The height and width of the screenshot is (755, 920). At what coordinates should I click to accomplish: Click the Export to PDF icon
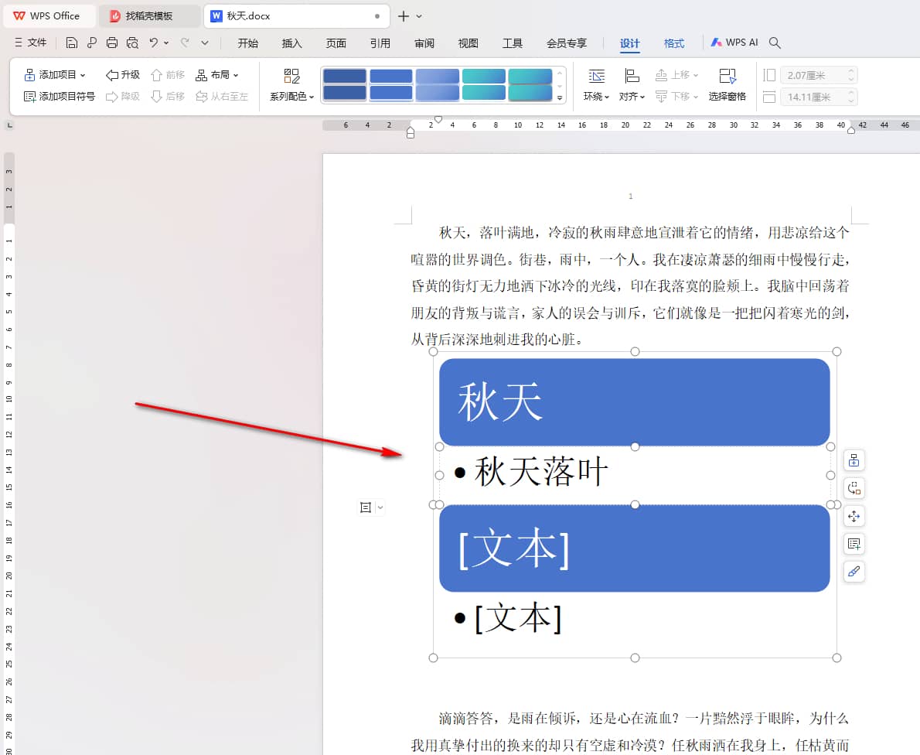pos(91,43)
